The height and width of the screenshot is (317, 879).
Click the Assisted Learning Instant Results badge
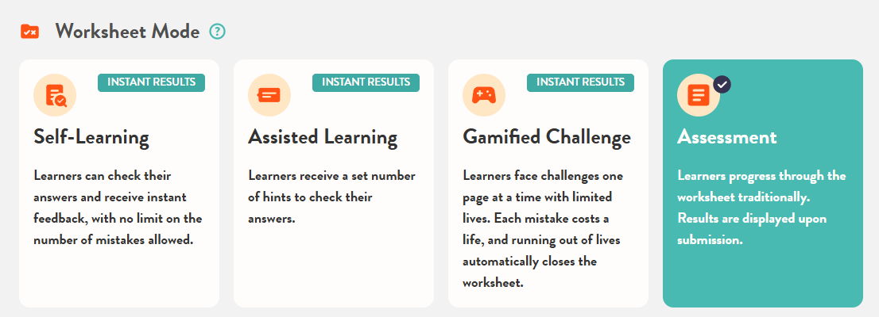366,82
